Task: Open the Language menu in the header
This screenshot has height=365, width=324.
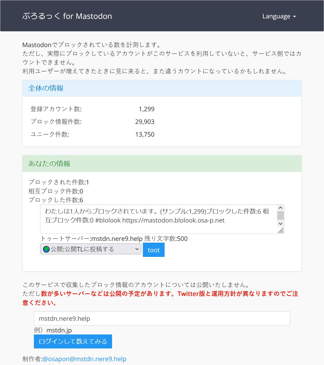Action: (276, 16)
